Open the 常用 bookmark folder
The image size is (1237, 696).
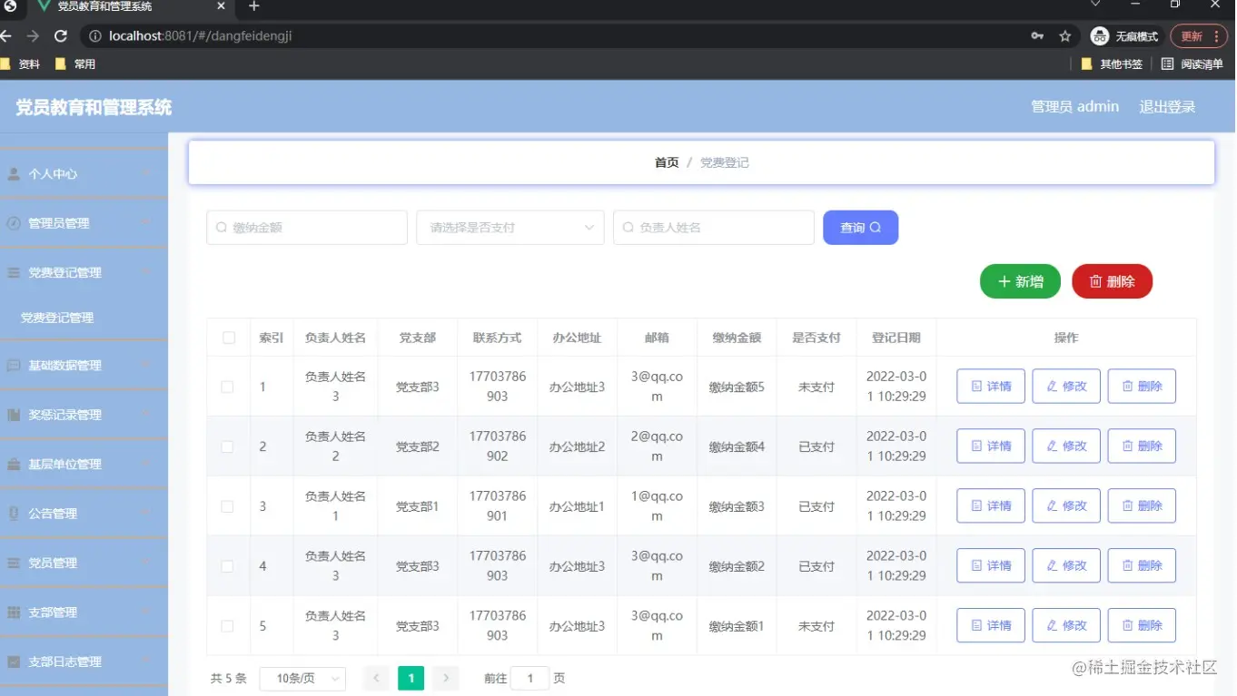click(x=75, y=64)
